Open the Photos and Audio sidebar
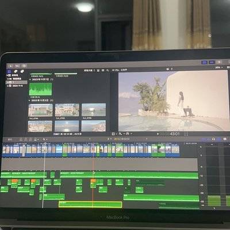Viewport: 230px width, 230px height. [x=16, y=71]
